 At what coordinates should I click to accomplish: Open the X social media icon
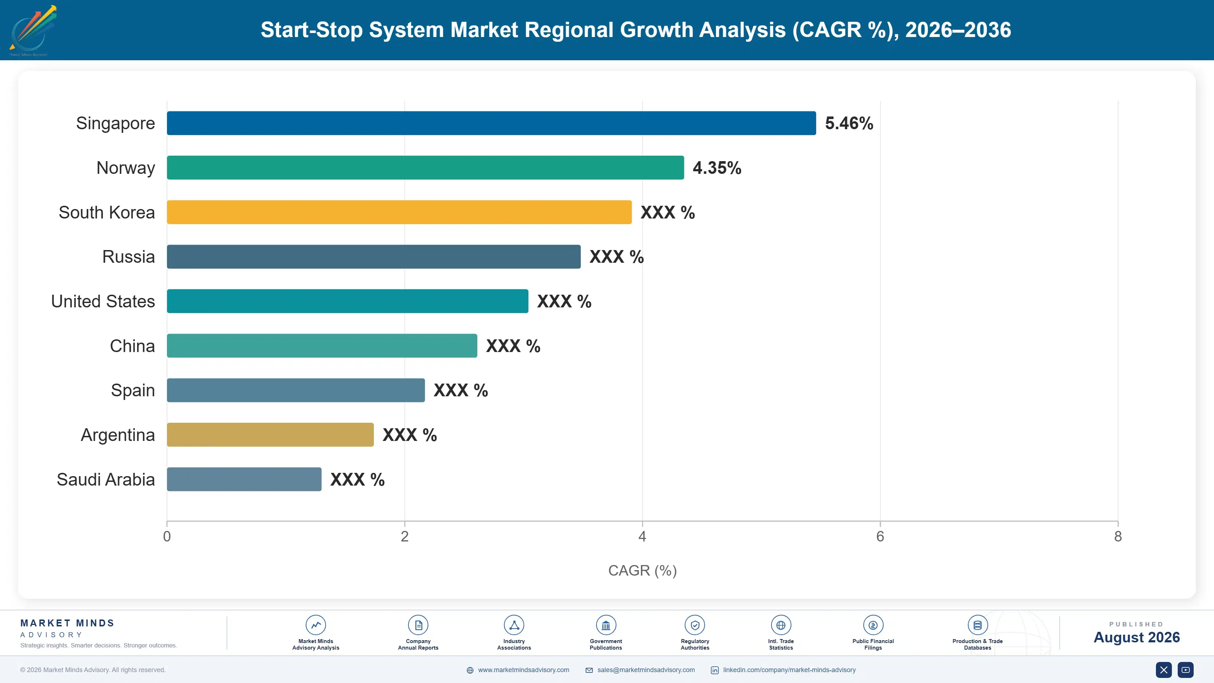point(1164,670)
